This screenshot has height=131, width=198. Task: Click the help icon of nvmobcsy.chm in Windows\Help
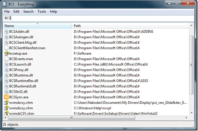click(7, 108)
